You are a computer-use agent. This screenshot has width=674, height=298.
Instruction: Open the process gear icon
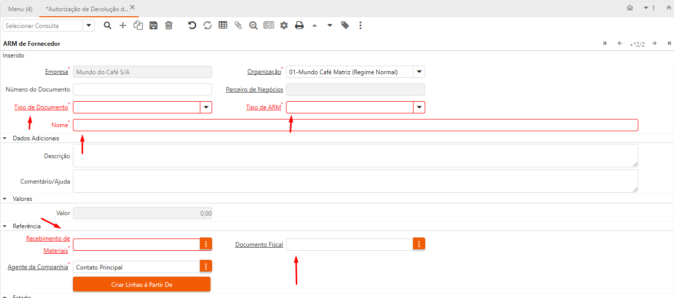pos(284,25)
